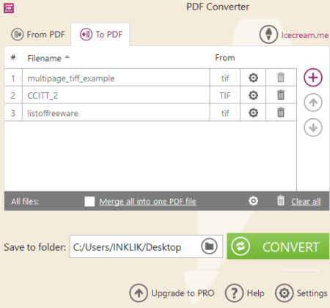Open settings for multipage_tiff_example file
330x308 pixels.
[x=253, y=78]
